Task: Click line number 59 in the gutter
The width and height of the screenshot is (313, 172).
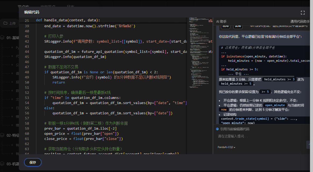Action: (x=27, y=128)
